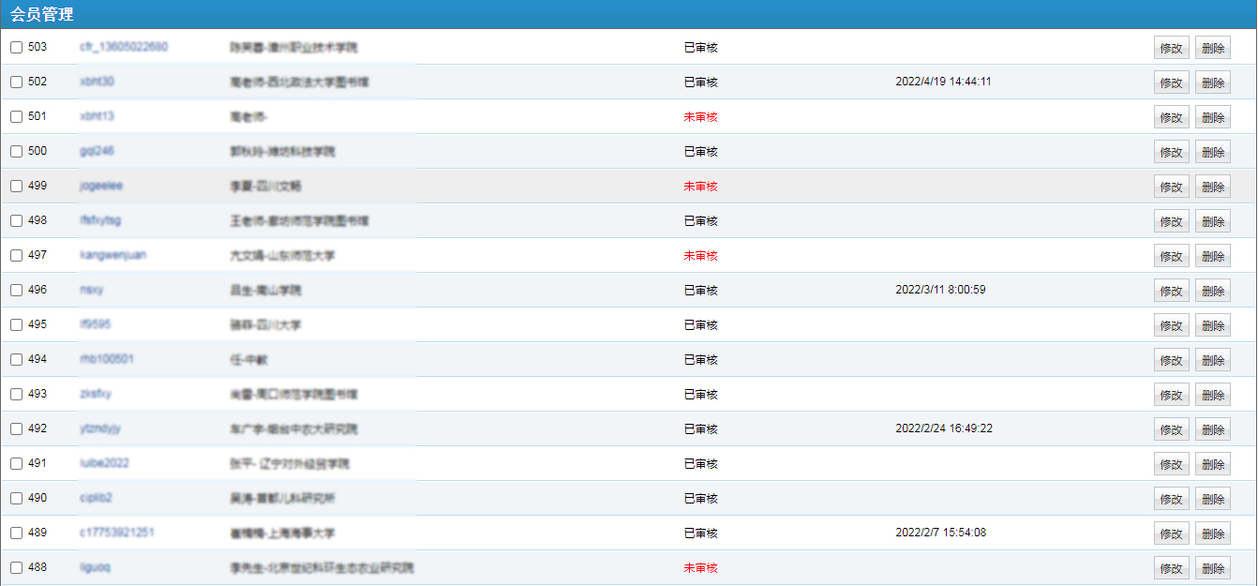Open the kangwenjuan member link
1258x586 pixels.
112,255
